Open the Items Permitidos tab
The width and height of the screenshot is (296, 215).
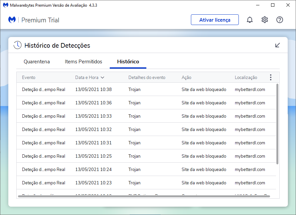pyautogui.click(x=83, y=62)
